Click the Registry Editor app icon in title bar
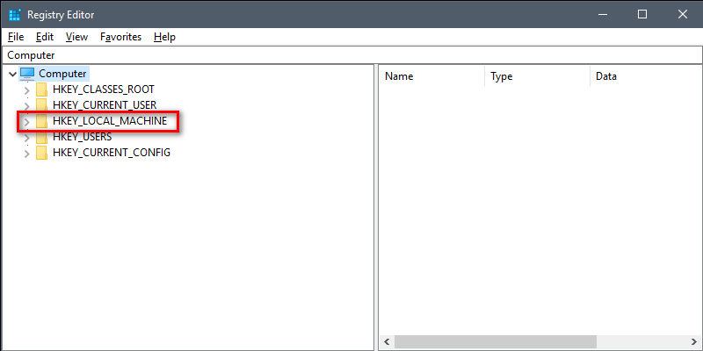This screenshot has width=703, height=351. (x=15, y=14)
